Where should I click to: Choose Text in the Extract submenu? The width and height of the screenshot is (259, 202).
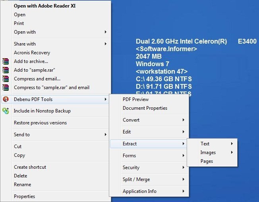[x=212, y=144]
